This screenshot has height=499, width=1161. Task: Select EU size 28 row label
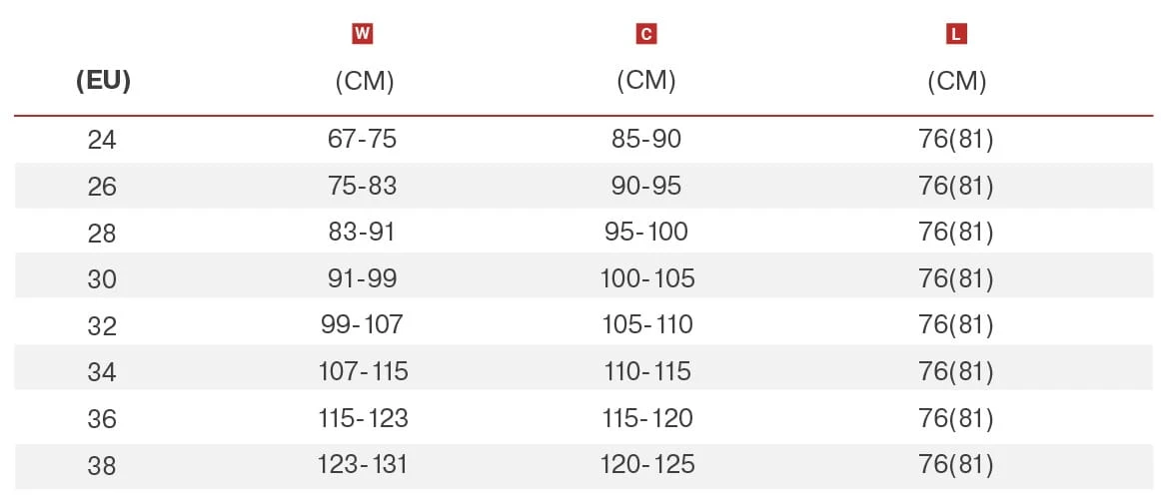click(102, 233)
